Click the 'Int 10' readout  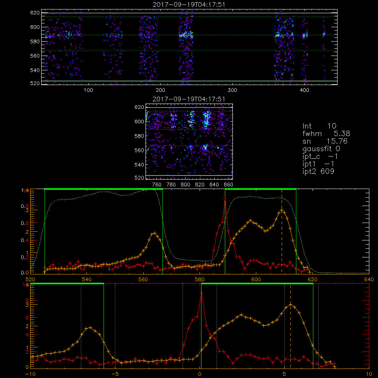[319, 126]
